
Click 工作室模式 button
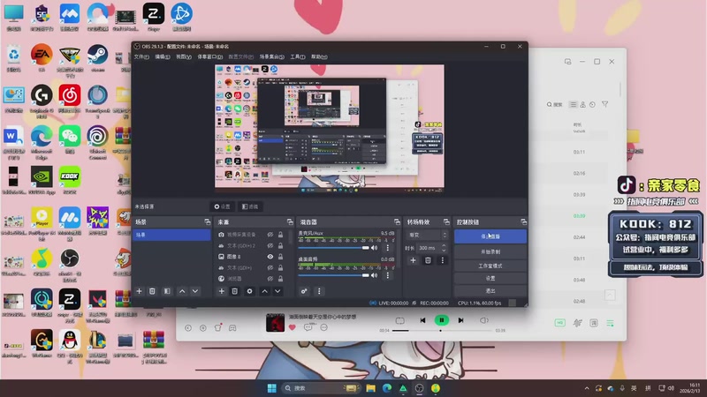point(490,266)
